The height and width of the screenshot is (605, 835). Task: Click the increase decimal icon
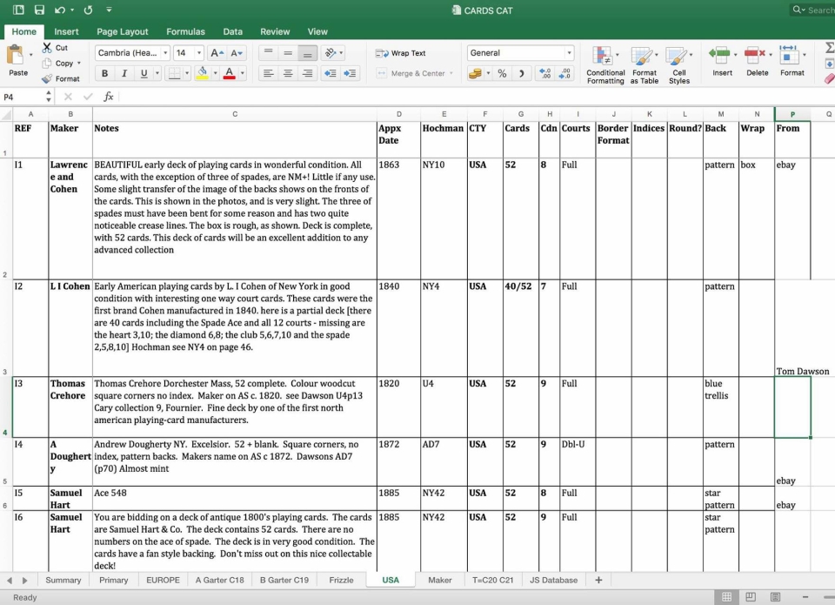click(545, 73)
